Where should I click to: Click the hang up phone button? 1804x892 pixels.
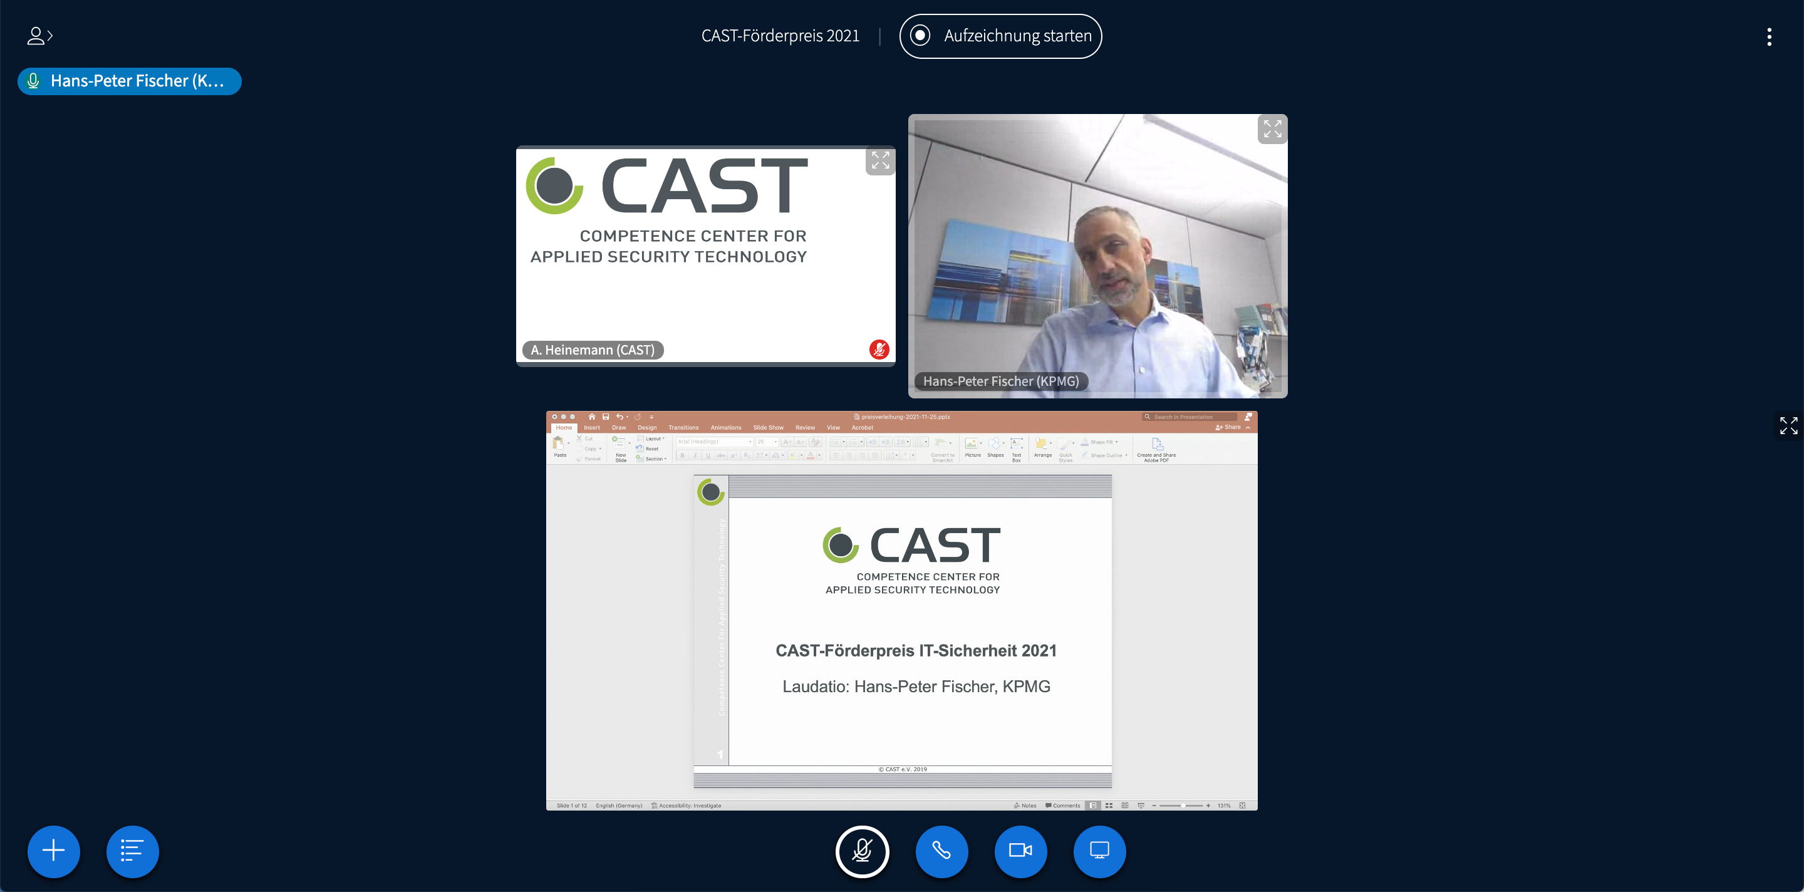coord(941,851)
